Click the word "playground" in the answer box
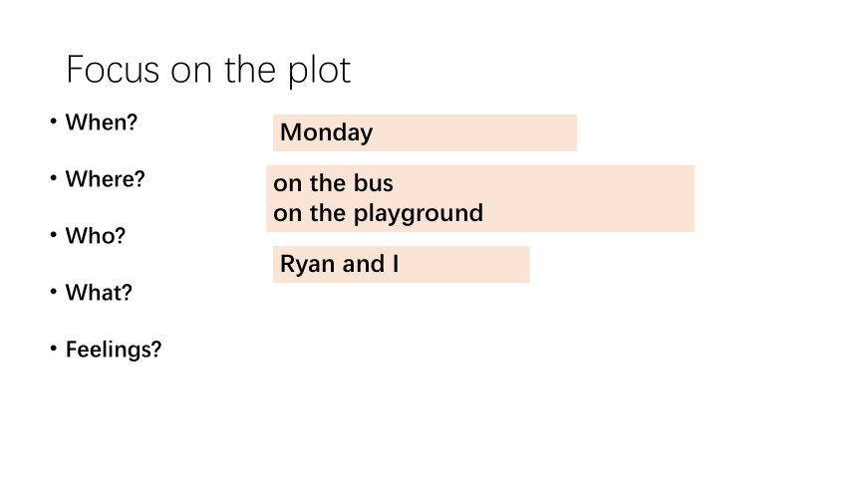The width and height of the screenshot is (857, 482). pyautogui.click(x=419, y=214)
